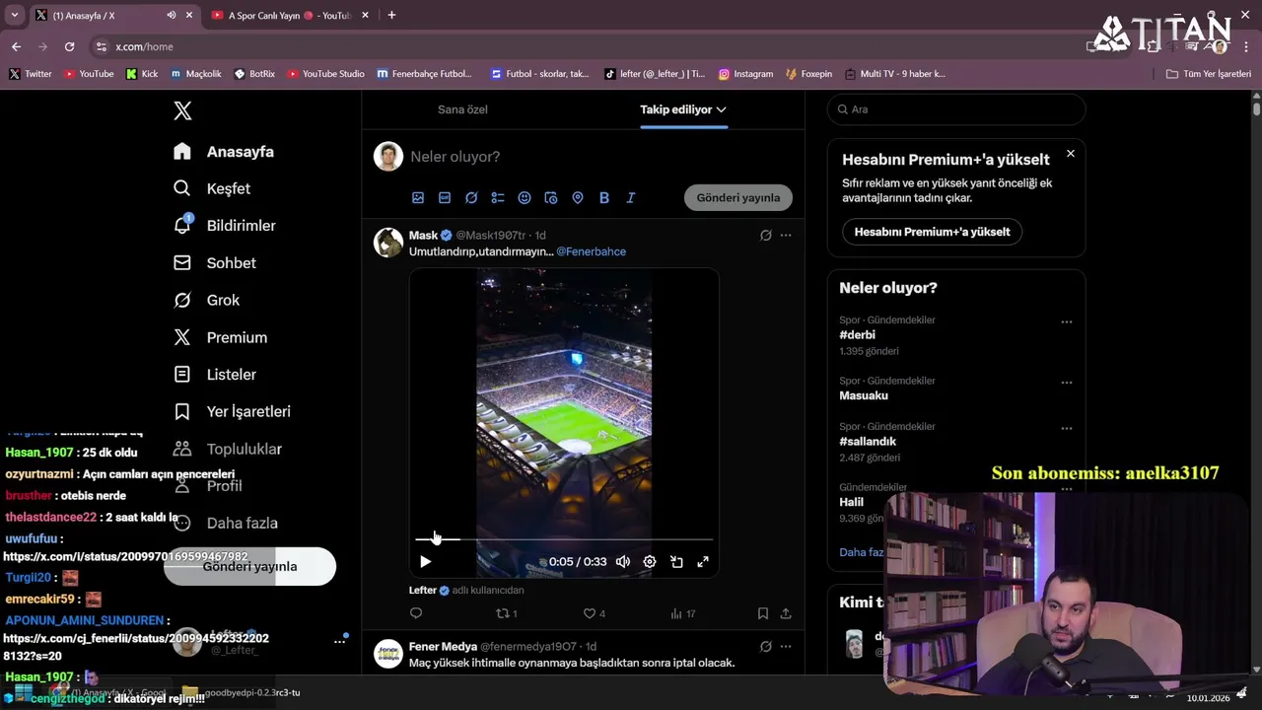Open the @Fenerbahce mention link
Screen dimensions: 1262x710
coord(591,251)
